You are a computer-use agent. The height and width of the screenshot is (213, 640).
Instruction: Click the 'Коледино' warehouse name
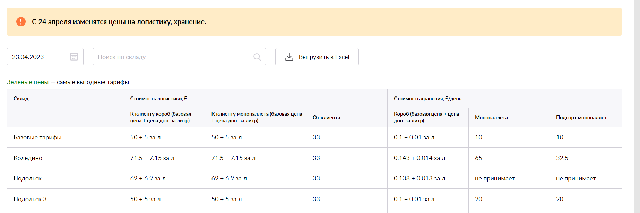[28, 158]
